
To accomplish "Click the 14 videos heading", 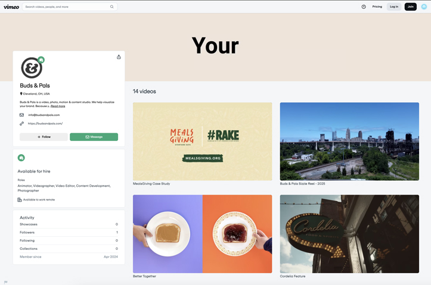I will [144, 92].
